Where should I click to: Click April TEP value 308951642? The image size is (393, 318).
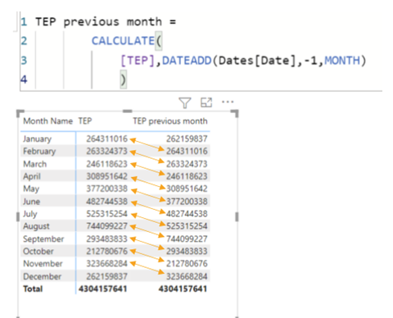(x=106, y=176)
